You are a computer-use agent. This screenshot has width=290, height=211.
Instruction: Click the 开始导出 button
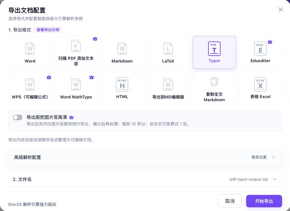(264, 201)
